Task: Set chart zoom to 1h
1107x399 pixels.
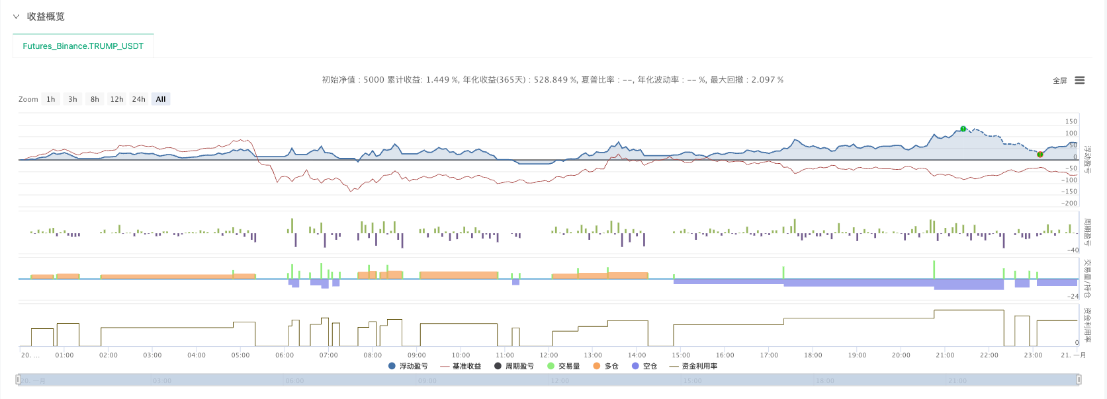Action: click(51, 99)
